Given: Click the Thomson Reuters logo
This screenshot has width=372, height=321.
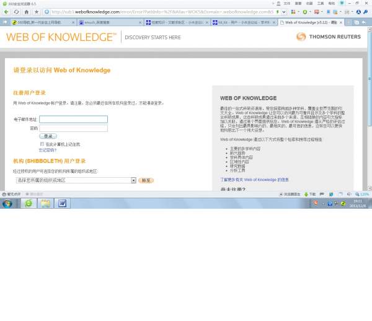Looking at the screenshot, I should coord(329,37).
